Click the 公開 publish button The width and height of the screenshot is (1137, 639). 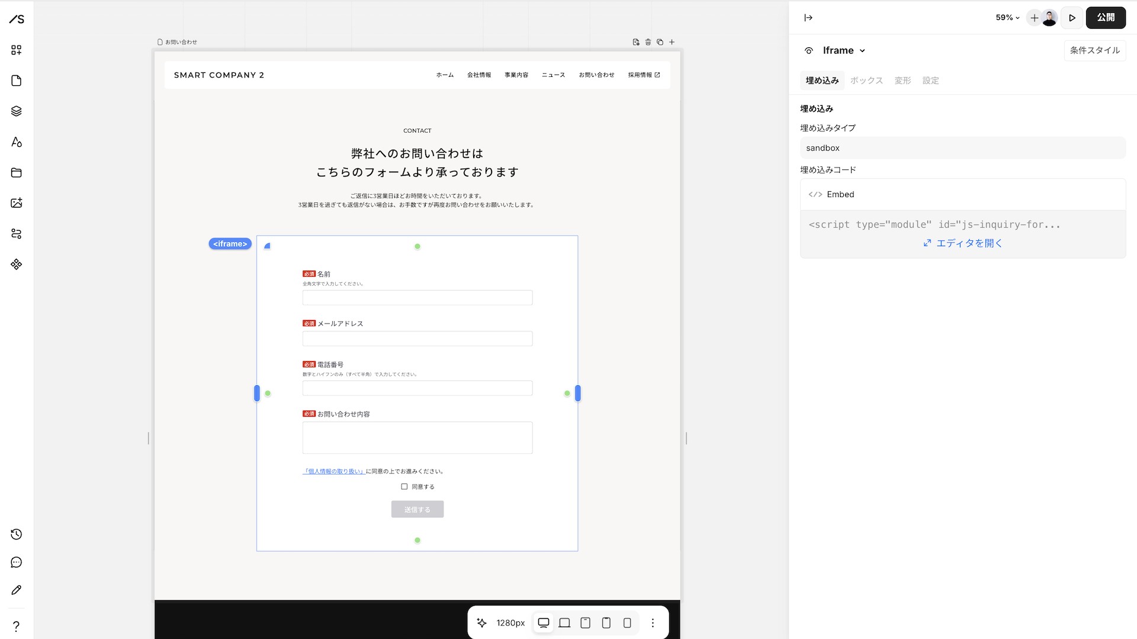(1106, 18)
